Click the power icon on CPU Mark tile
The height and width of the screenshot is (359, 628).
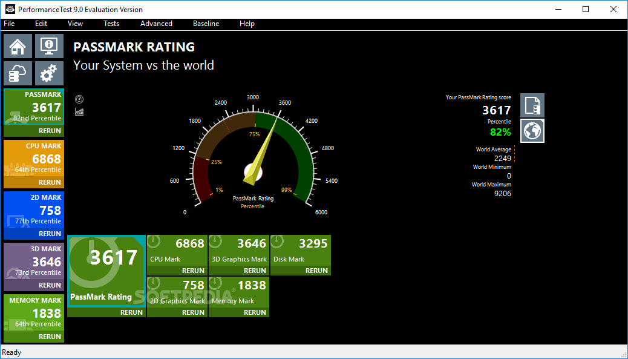[154, 242]
